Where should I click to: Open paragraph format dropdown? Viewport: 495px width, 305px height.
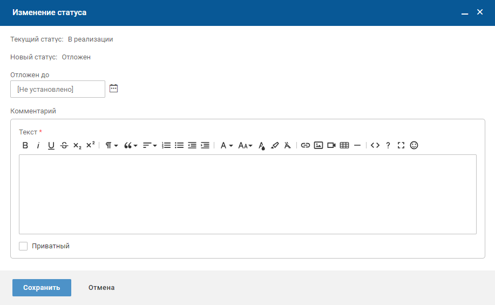coord(112,145)
